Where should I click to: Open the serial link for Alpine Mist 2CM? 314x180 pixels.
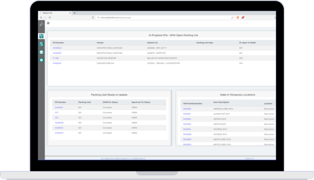pos(187,114)
